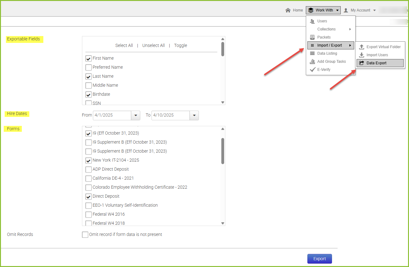409x267 pixels.
Task: Check the Preferred Name field
Action: 89,67
